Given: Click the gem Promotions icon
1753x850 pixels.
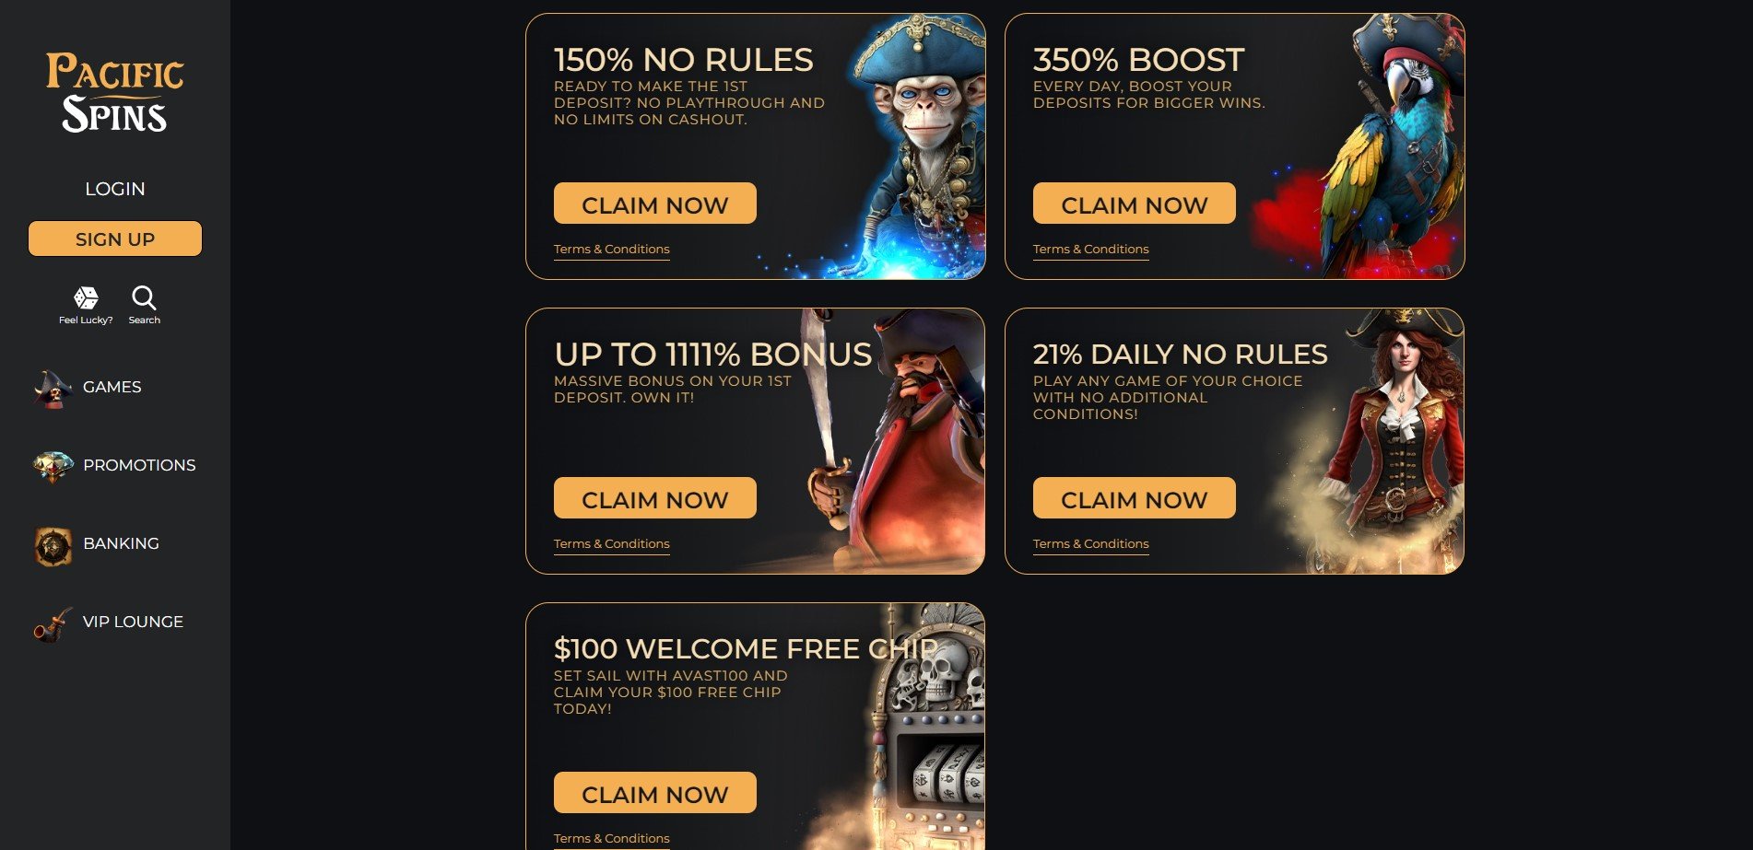Looking at the screenshot, I should coord(53,466).
